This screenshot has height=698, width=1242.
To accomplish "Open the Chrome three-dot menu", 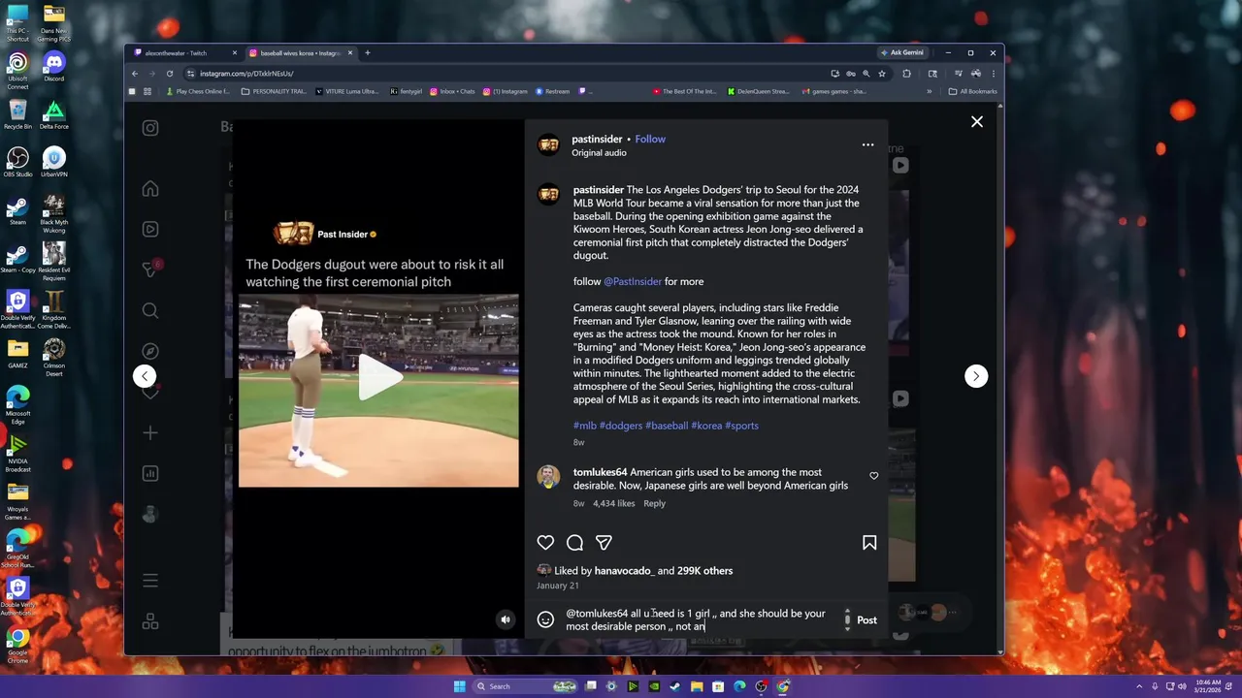I will coord(993,74).
